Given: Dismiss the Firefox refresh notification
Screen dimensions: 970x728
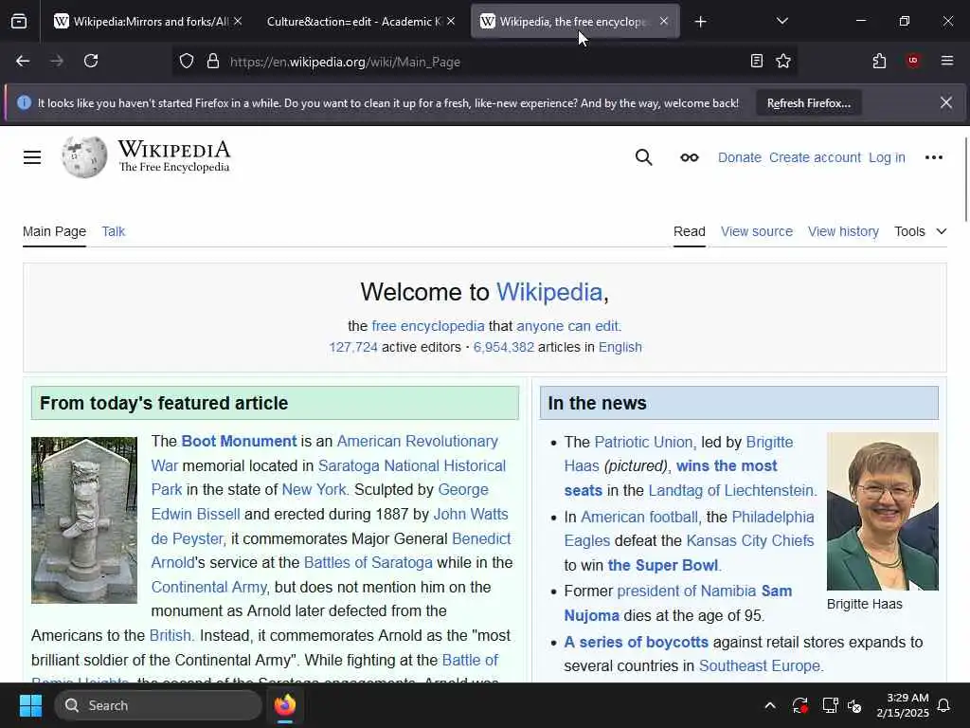Looking at the screenshot, I should coord(946,102).
